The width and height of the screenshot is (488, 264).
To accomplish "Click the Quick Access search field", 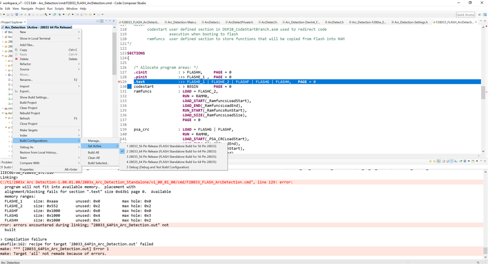I will click(465, 15).
